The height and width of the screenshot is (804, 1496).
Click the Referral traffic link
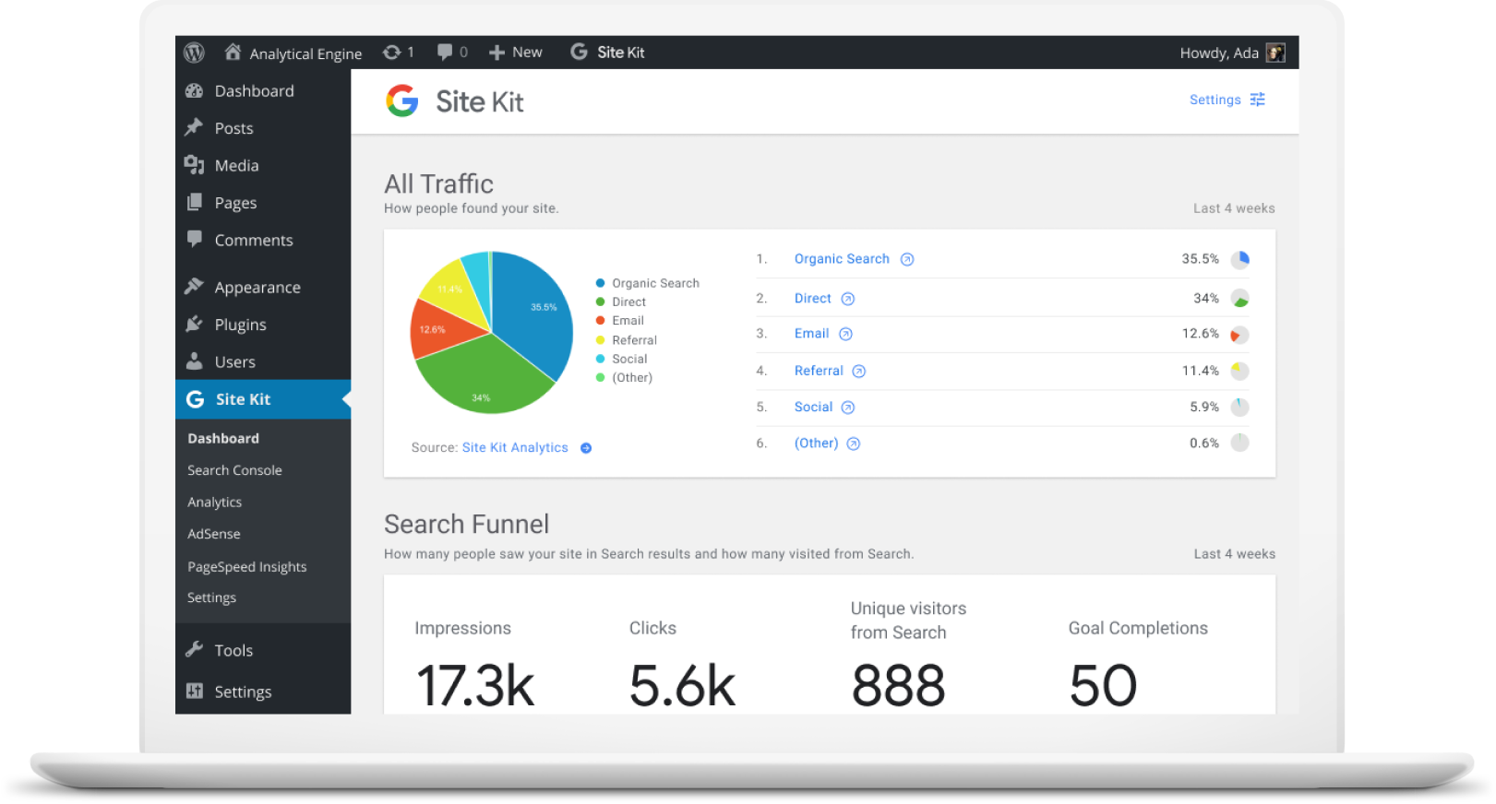point(819,371)
